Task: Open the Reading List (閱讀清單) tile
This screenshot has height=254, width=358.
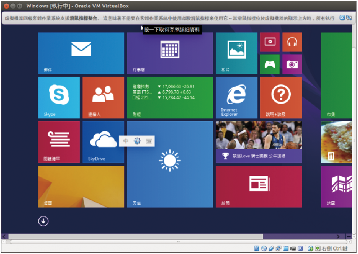Action: [x=59, y=142]
